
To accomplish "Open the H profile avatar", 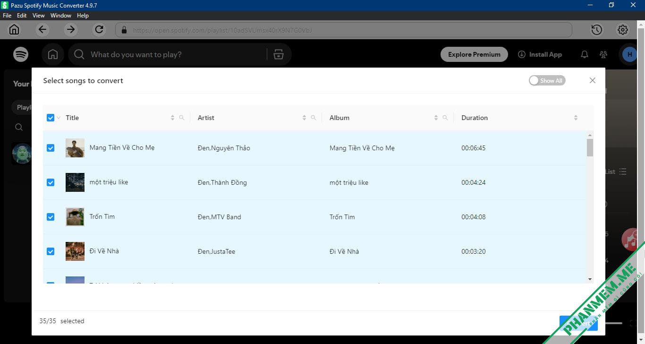I will tap(629, 54).
